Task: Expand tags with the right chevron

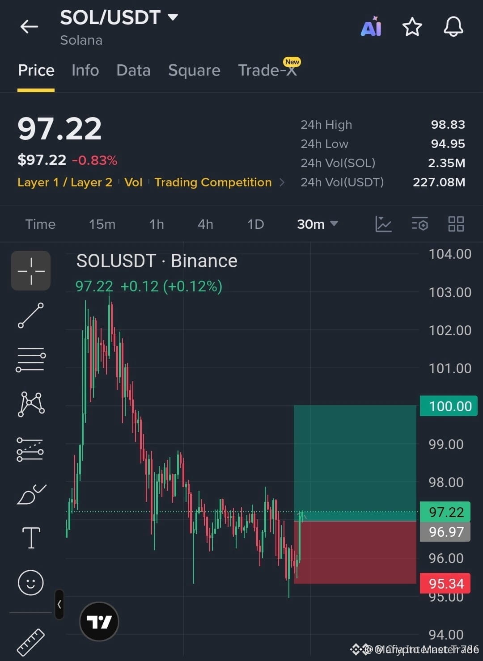Action: click(282, 182)
